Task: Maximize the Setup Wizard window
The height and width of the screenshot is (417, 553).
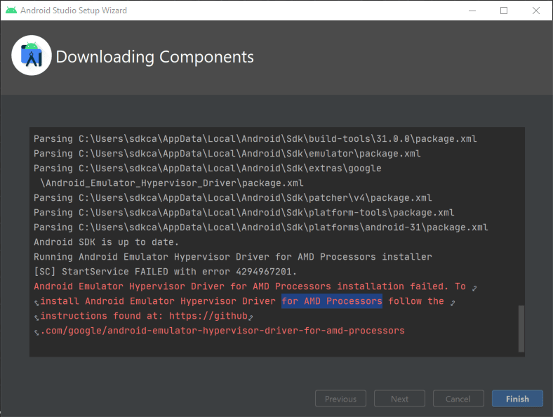Action: [504, 11]
